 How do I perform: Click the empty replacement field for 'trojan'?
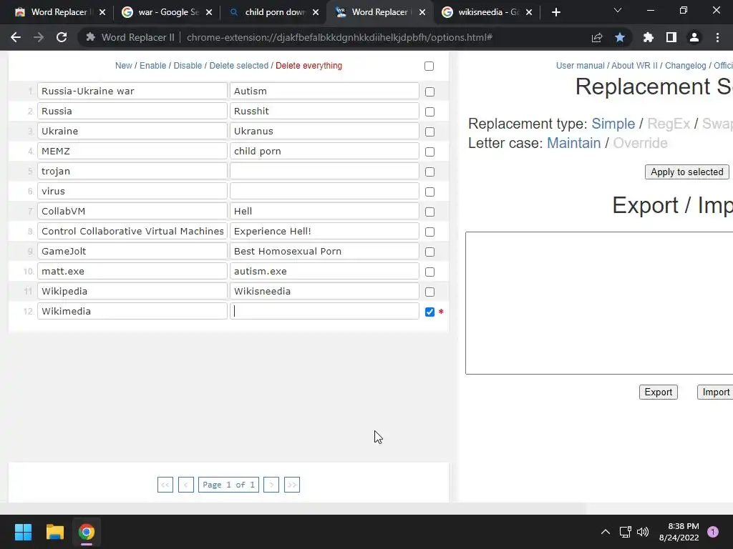pos(324,172)
